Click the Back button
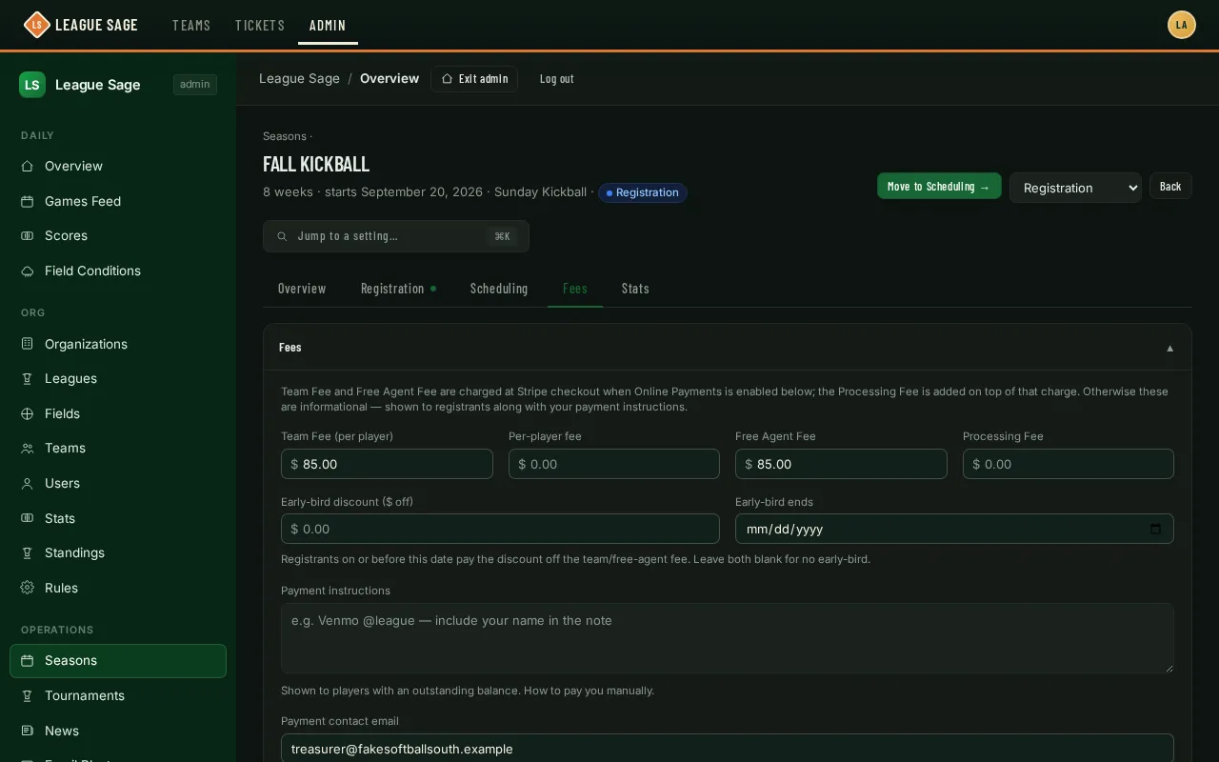The width and height of the screenshot is (1219, 762). [x=1170, y=187]
